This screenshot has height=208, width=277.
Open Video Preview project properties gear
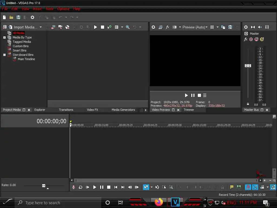click(x=153, y=27)
